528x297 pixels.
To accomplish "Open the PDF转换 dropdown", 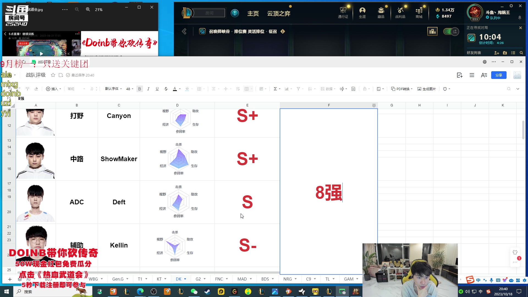I will [402, 89].
